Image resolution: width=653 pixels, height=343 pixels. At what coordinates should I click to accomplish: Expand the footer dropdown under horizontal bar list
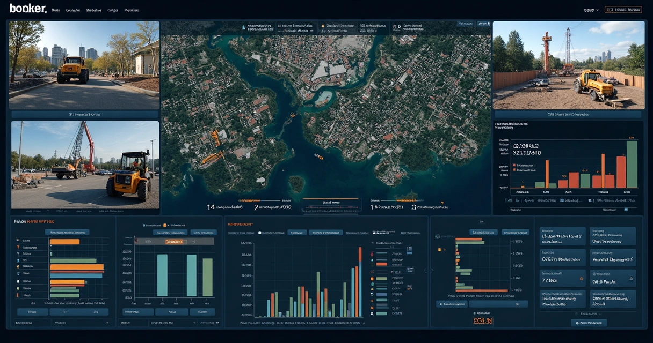(81, 323)
